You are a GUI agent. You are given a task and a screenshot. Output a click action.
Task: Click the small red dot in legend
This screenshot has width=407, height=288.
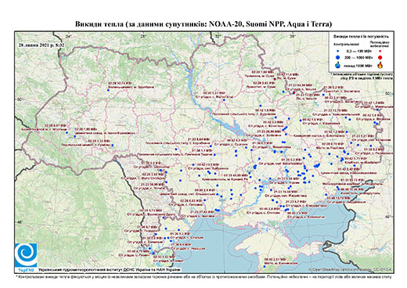pyautogui.click(x=380, y=52)
